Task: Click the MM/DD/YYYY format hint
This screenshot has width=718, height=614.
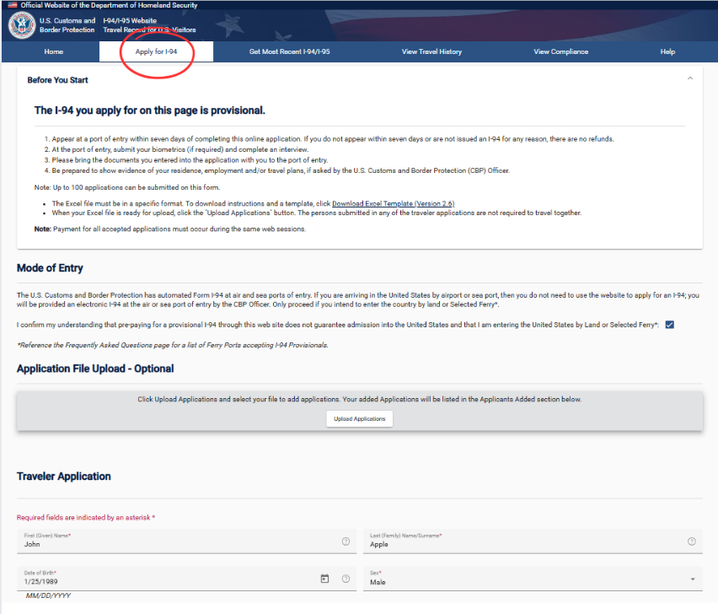Action: [49, 595]
